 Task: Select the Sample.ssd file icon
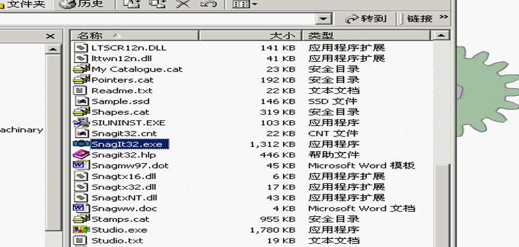click(82, 101)
